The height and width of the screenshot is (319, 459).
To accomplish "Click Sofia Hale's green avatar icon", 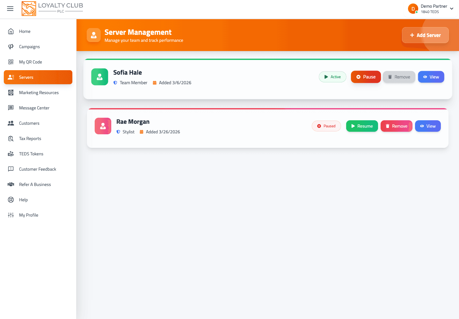I will (x=100, y=77).
